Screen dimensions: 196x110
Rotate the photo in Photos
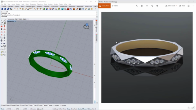coord(152,6)
